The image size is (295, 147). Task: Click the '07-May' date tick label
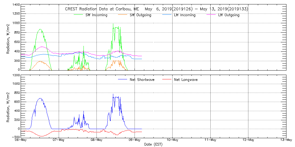pyautogui.click(x=59, y=140)
